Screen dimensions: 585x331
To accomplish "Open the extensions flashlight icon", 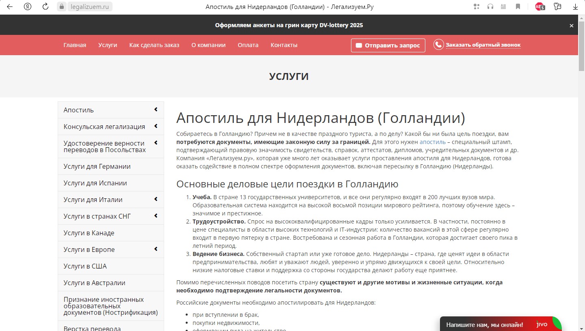I will 557,6.
